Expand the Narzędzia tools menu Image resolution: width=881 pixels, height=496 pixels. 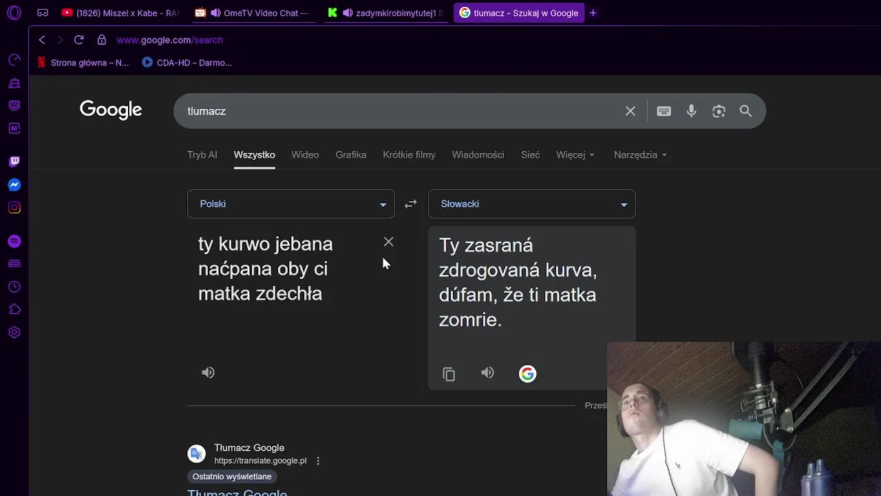[640, 155]
